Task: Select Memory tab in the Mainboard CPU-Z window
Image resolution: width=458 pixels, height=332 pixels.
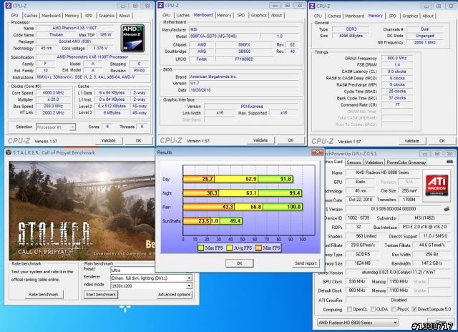Action: 224,15
